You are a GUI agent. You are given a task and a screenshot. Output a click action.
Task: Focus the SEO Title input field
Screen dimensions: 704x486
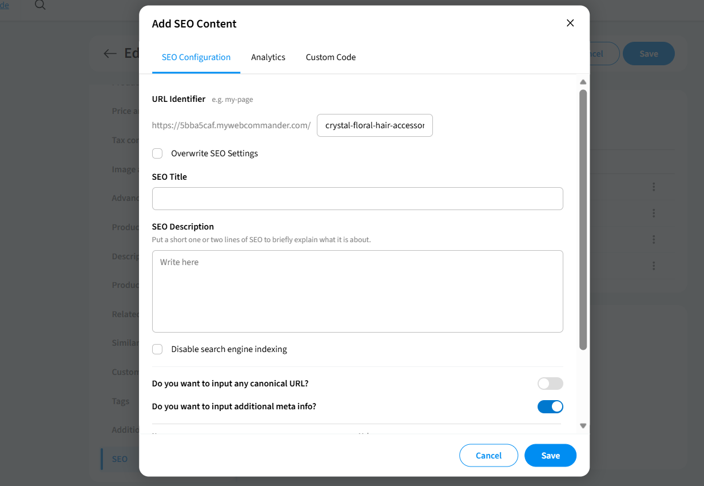tap(357, 199)
